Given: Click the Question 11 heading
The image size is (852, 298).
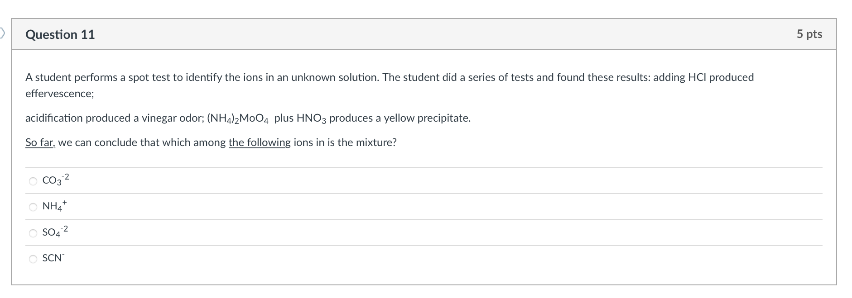Looking at the screenshot, I should tap(60, 35).
